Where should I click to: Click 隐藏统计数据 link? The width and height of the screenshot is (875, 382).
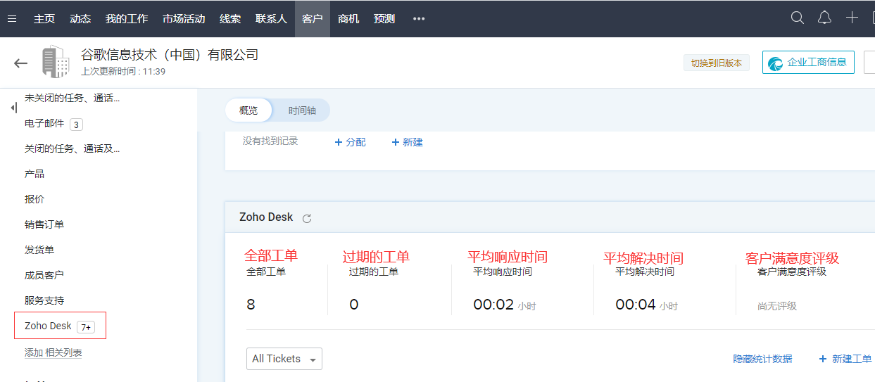[x=762, y=359]
